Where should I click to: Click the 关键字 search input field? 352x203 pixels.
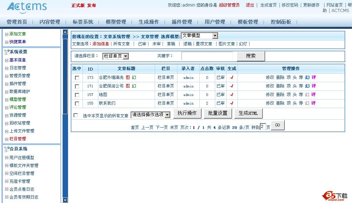tap(207, 56)
